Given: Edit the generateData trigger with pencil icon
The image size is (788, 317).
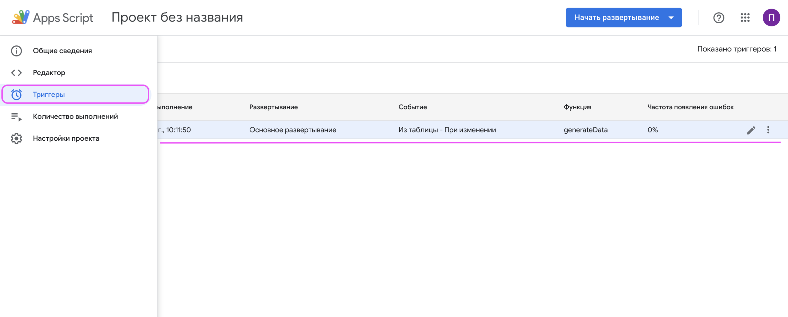Looking at the screenshot, I should click(751, 130).
